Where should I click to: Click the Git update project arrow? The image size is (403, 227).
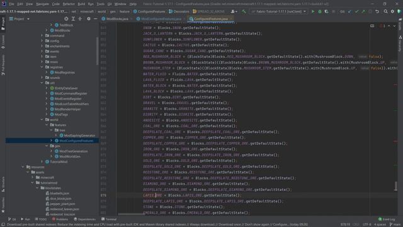point(350,11)
